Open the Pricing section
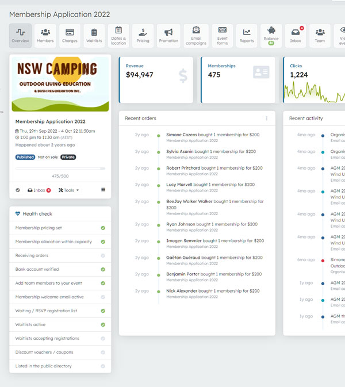The height and width of the screenshot is (387, 345). click(143, 36)
